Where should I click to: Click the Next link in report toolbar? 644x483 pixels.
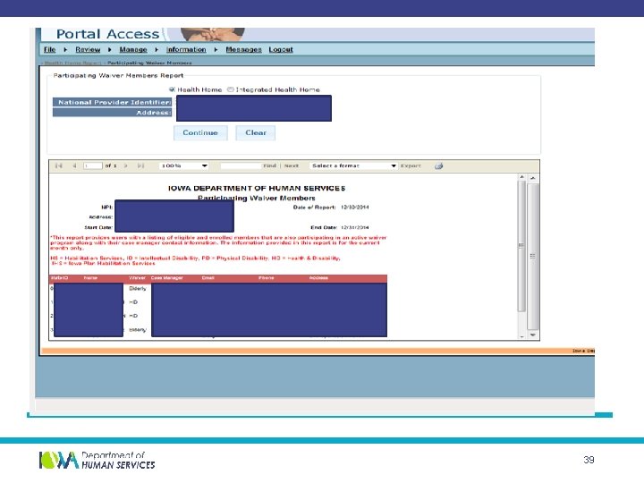click(292, 165)
